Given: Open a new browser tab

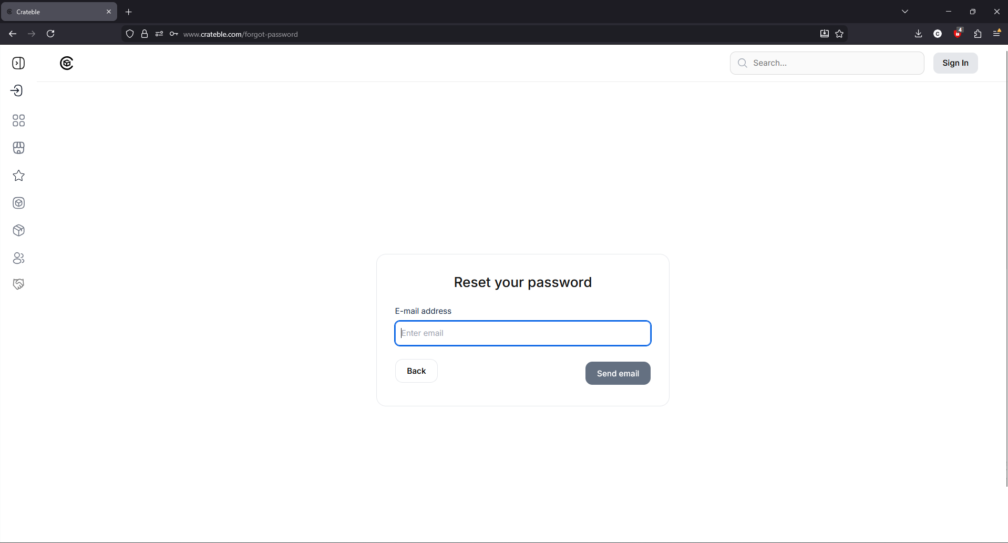Looking at the screenshot, I should tap(129, 12).
